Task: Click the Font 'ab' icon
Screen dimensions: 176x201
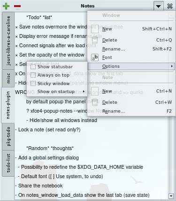Action: click(x=95, y=57)
